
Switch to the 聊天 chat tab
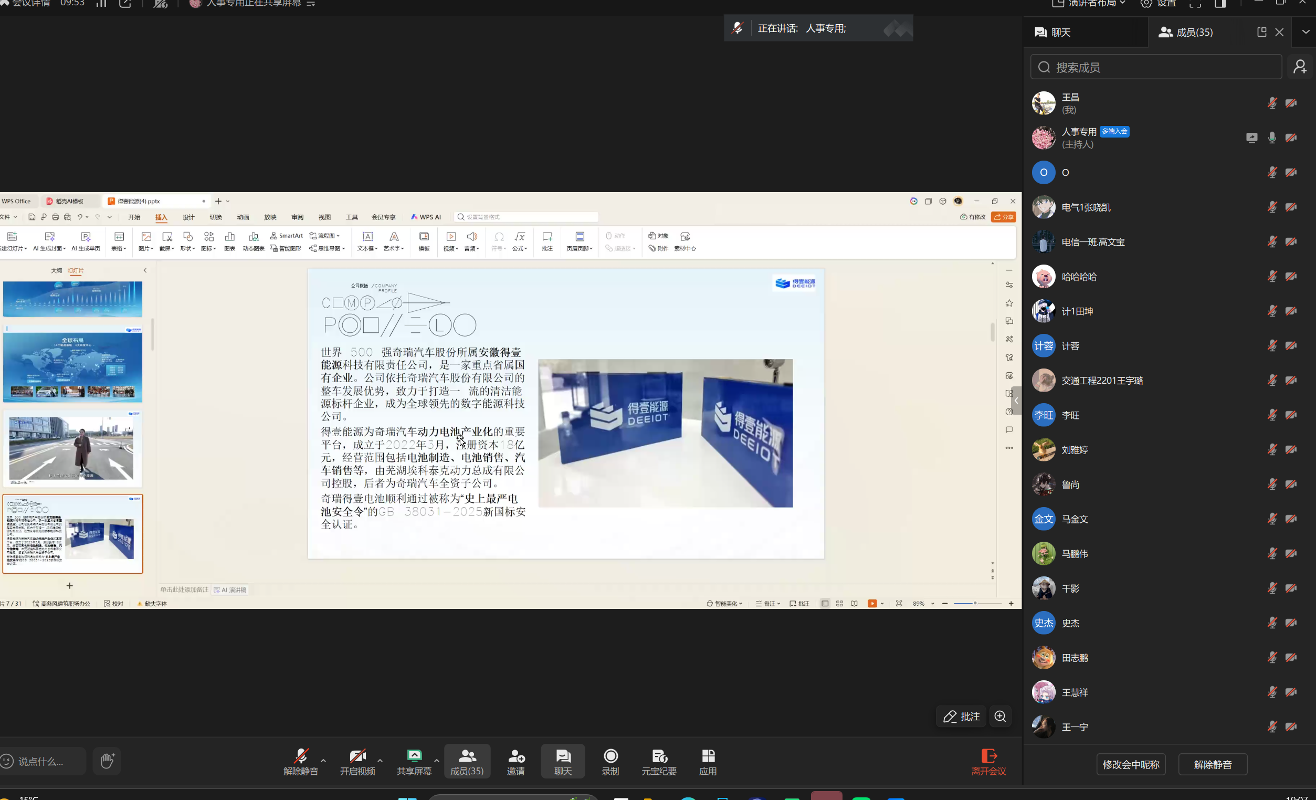(1060, 32)
